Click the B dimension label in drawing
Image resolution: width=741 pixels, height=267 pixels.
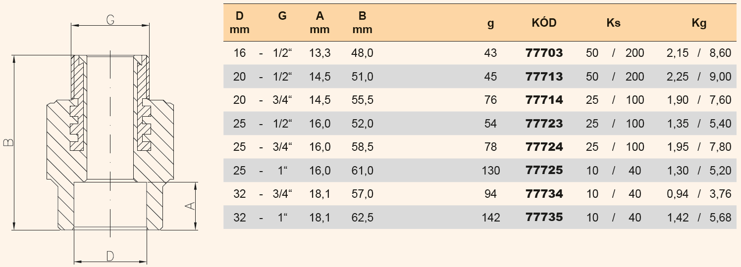[8, 142]
